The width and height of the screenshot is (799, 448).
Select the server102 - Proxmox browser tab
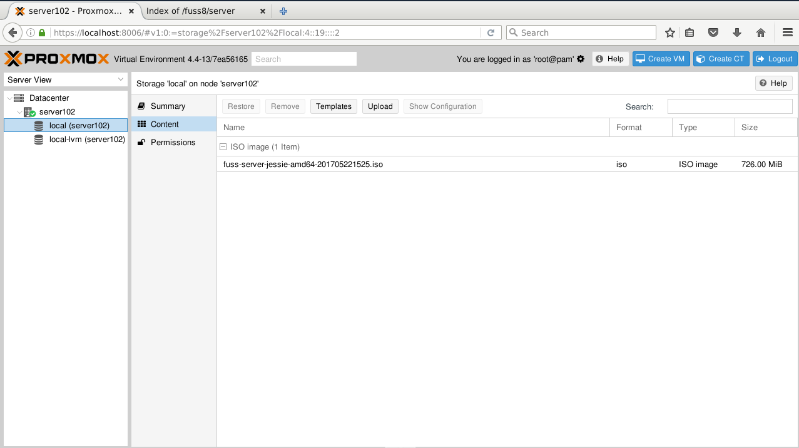click(75, 11)
